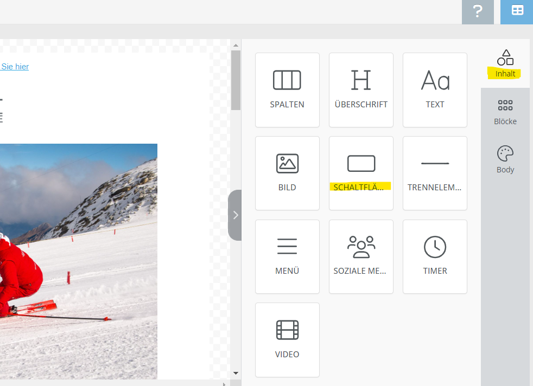Click the Schaltfläche button block

361,173
